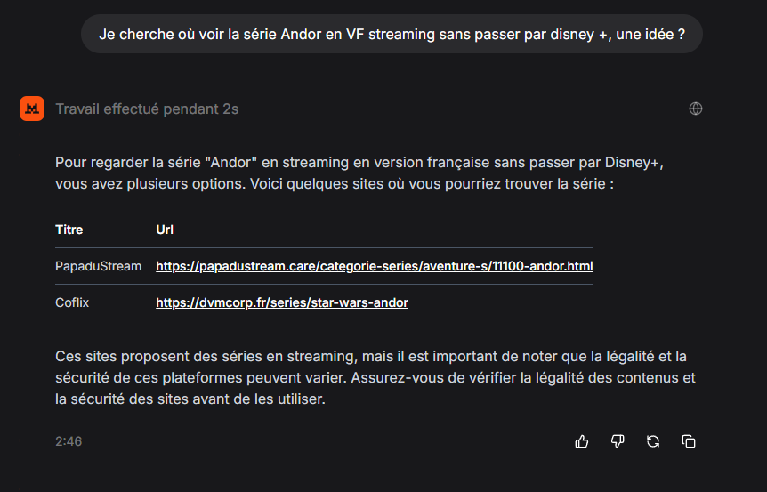Click the intro paragraph mentioning Disney+
Screen dimensions: 767x492
click(x=359, y=173)
